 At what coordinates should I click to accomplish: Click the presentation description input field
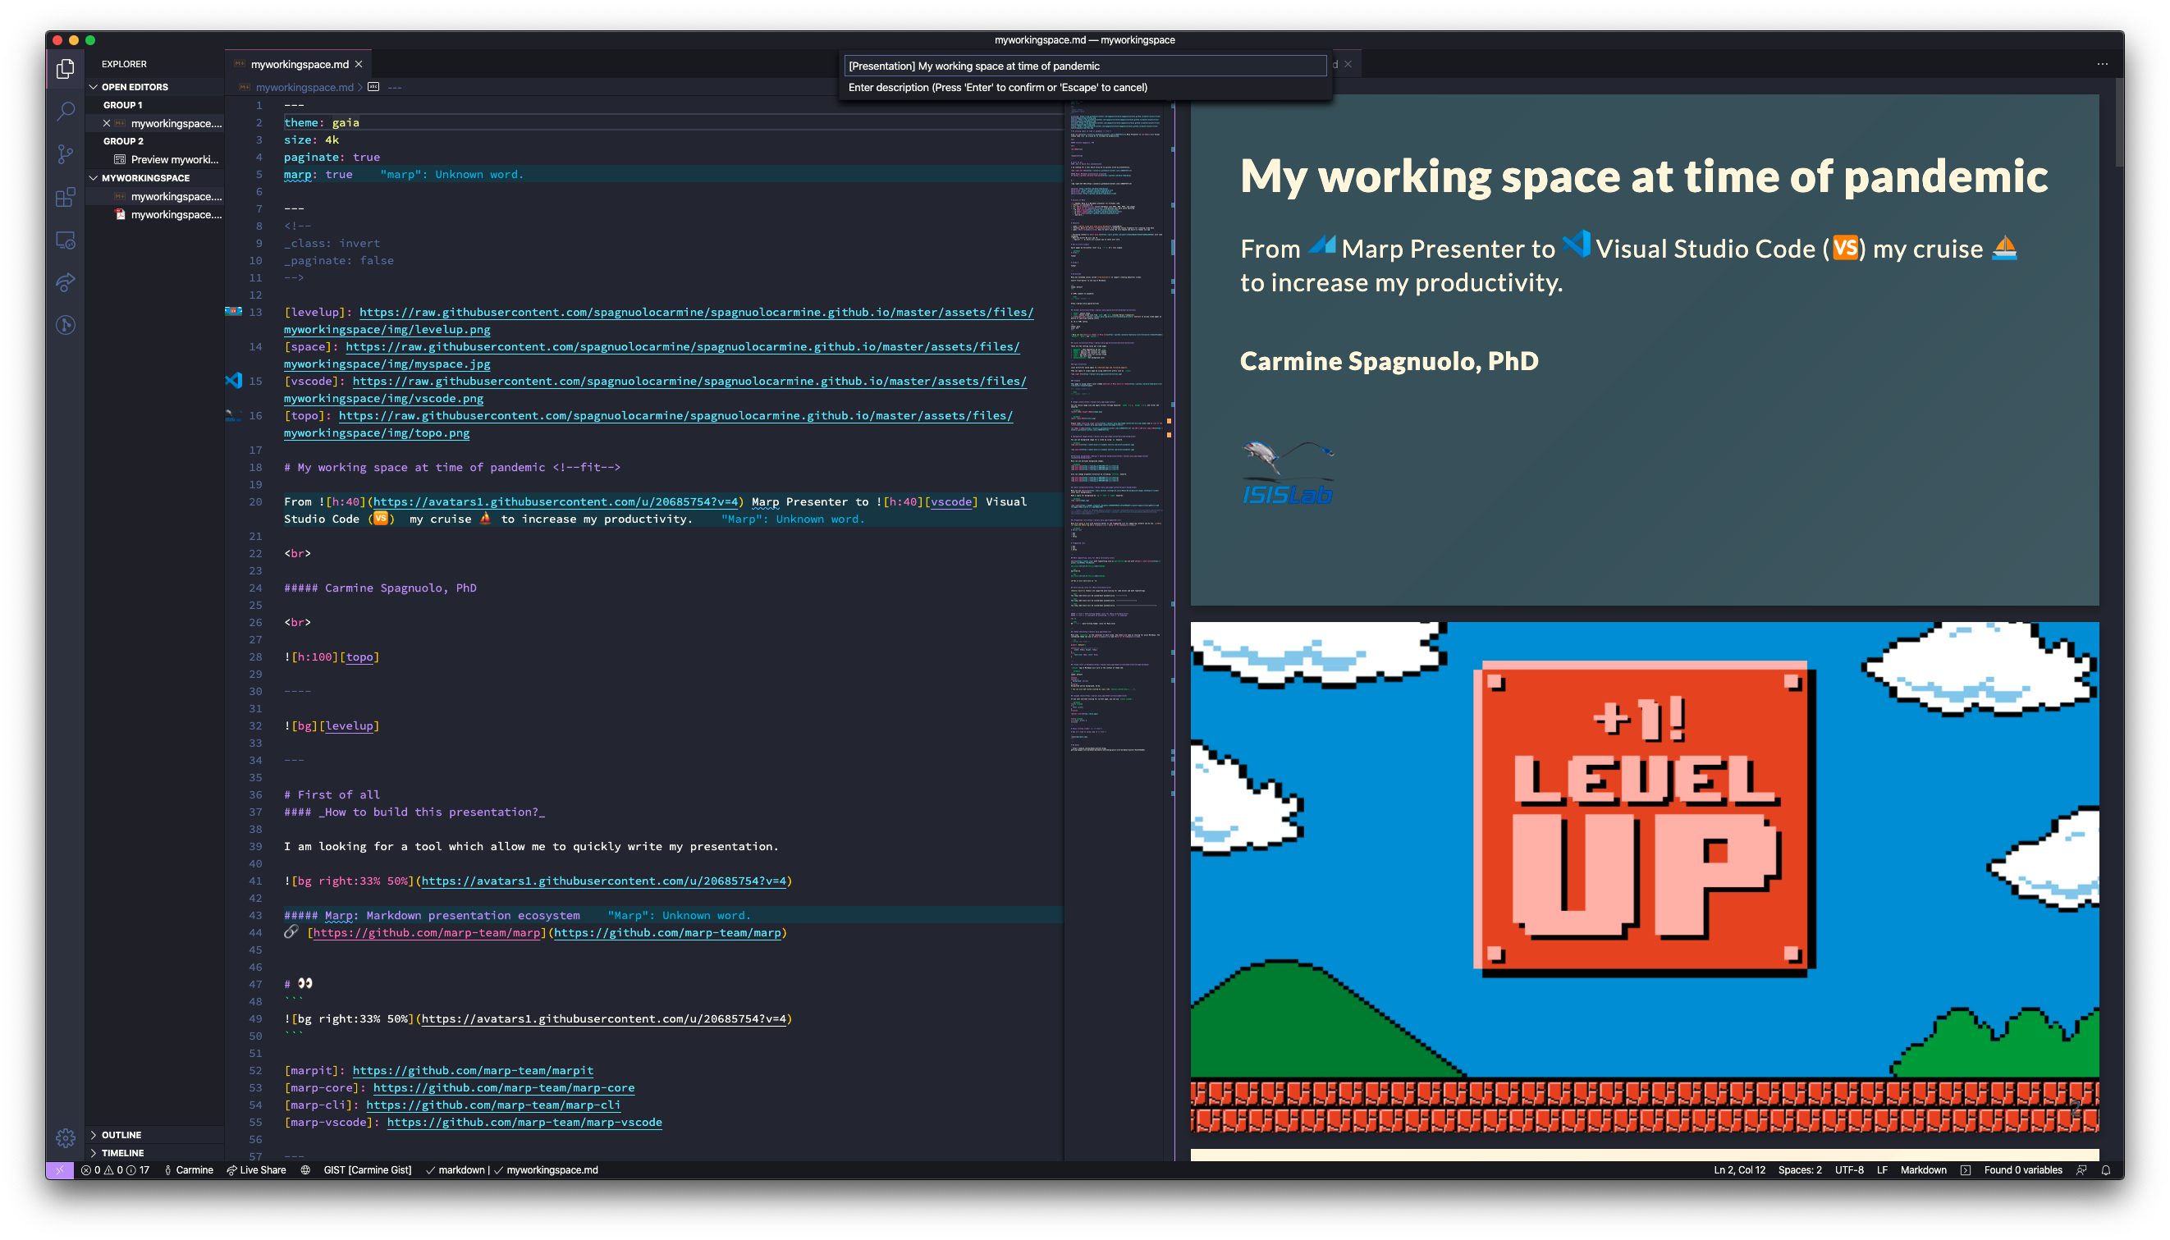[1084, 66]
